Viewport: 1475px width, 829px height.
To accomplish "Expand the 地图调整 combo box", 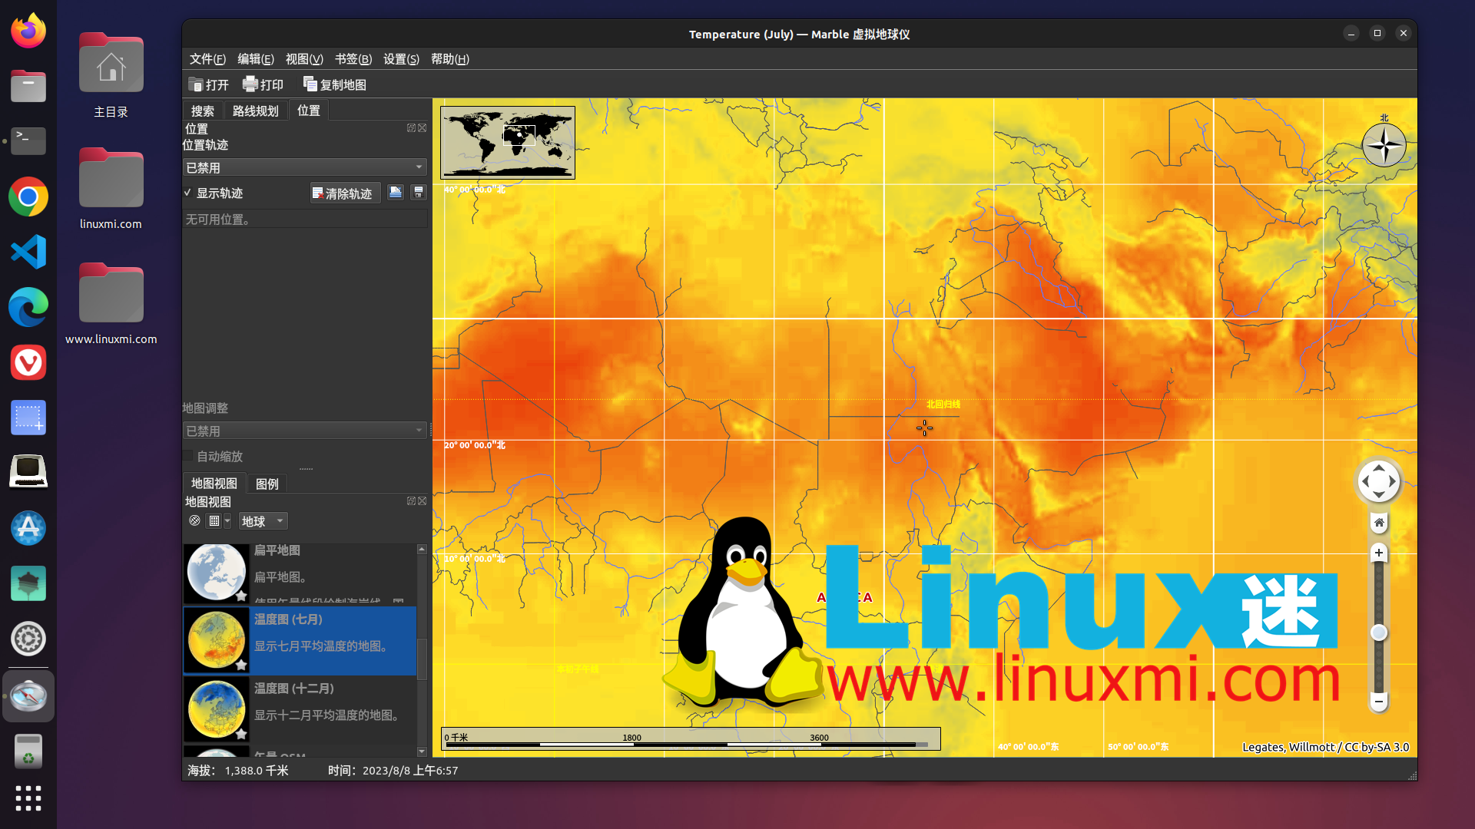I will click(x=305, y=431).
